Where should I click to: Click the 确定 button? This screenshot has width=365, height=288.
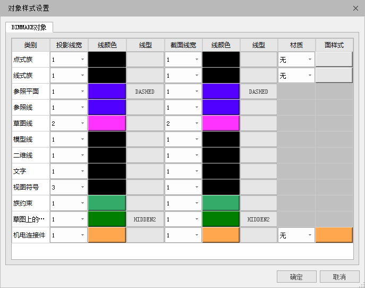pyautogui.click(x=296, y=277)
